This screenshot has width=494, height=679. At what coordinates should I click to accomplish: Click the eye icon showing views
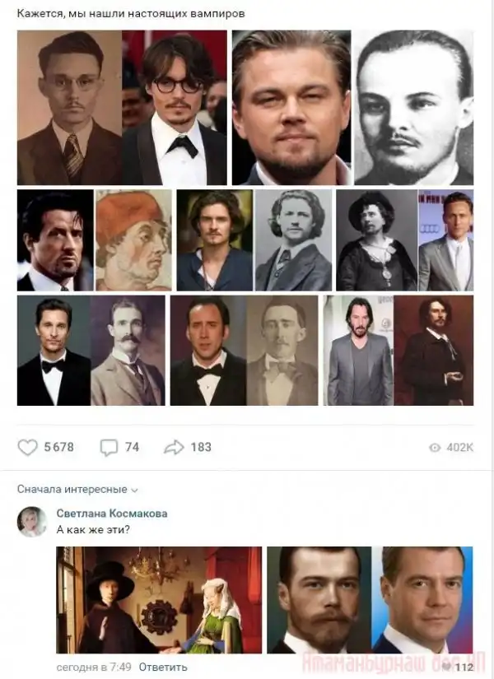[x=435, y=448]
